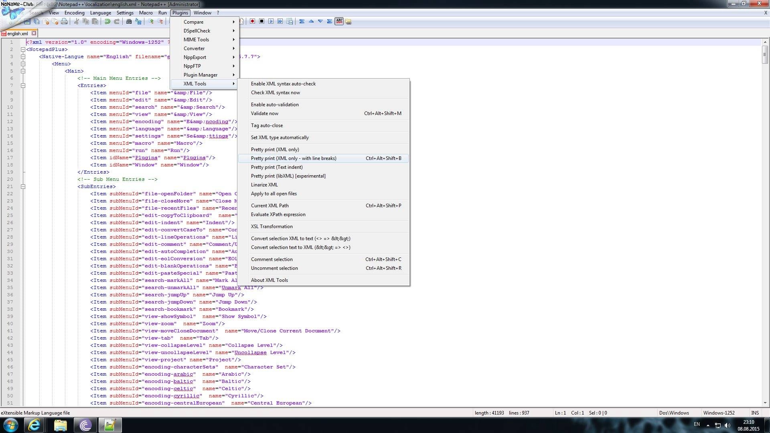Open the Window menu
Screen dimensions: 770x433
[x=203, y=13]
